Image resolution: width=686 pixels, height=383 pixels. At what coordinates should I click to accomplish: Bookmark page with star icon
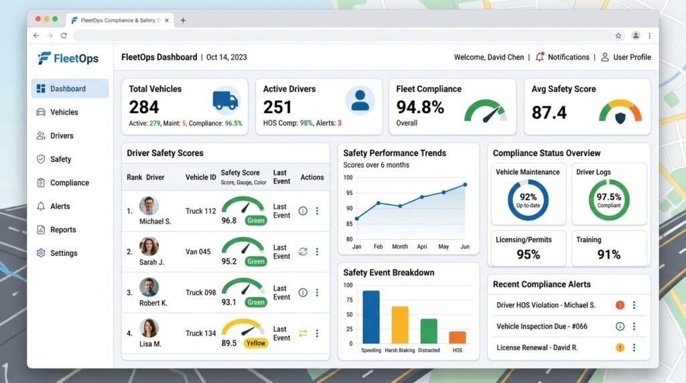618,36
